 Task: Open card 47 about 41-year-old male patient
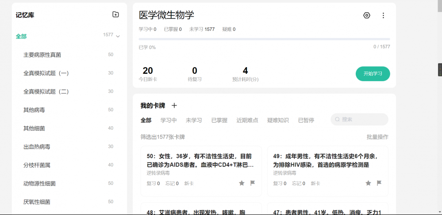[327, 208]
